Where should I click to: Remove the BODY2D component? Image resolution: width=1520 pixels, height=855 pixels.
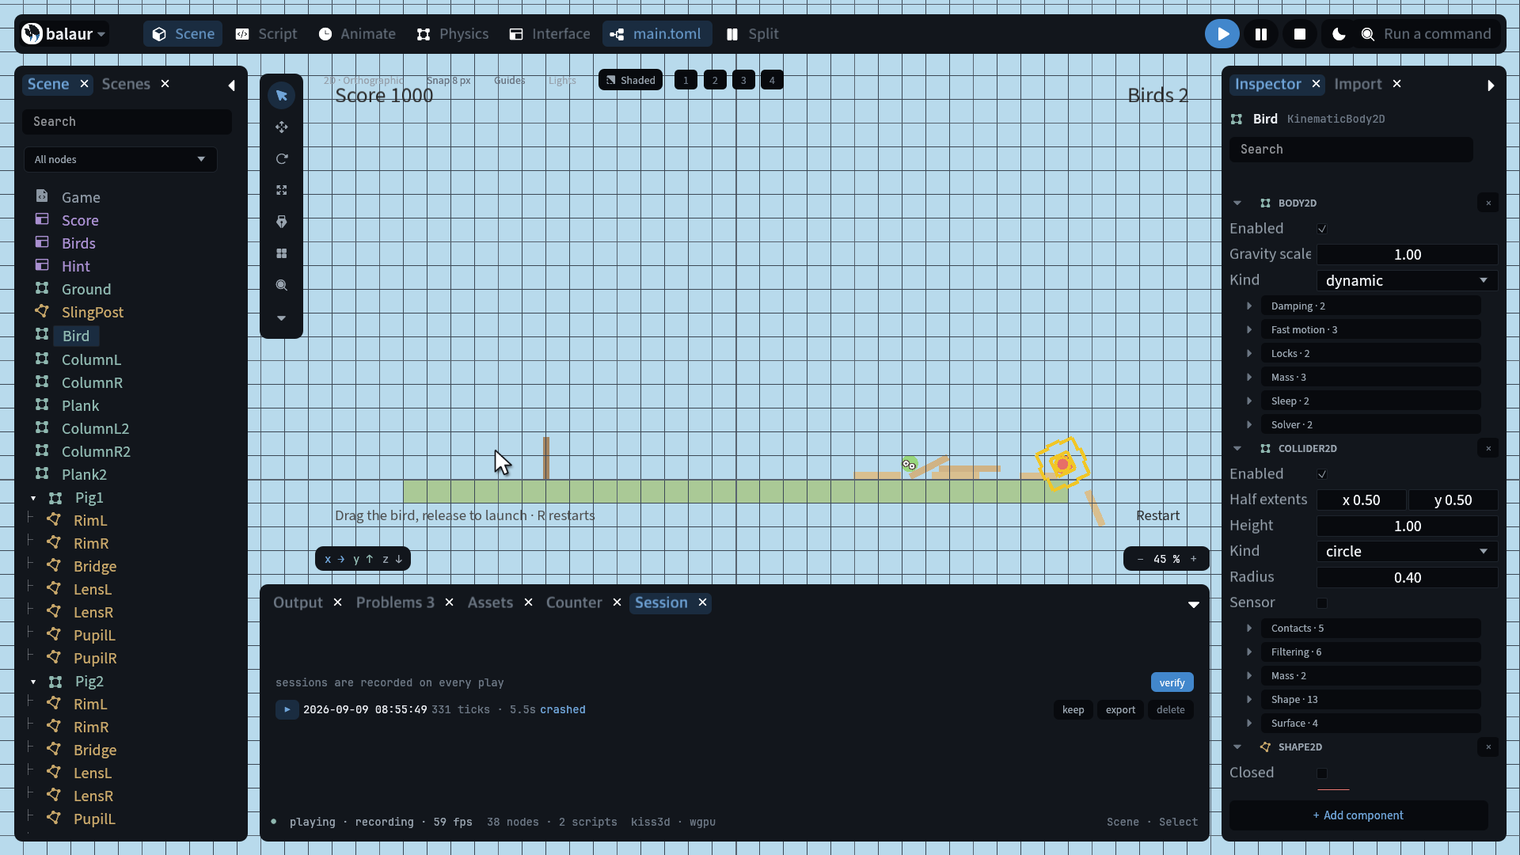[x=1488, y=203]
